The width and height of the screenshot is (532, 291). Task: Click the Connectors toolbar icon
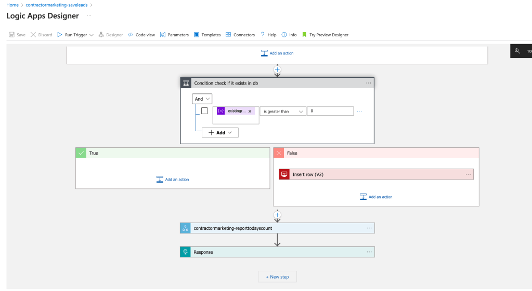pos(228,35)
